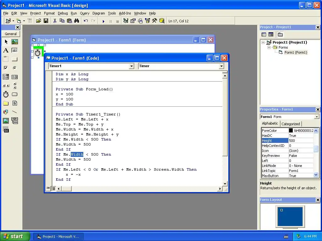The width and height of the screenshot is (322, 241).
Task: Select Form1 (Form1) in the project tree
Action: [x=296, y=52]
